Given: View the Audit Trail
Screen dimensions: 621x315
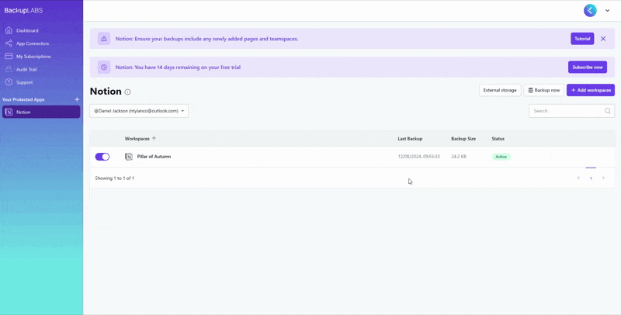Looking at the screenshot, I should tap(26, 69).
